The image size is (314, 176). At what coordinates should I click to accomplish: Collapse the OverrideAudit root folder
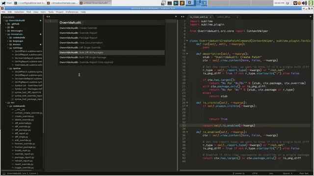coord(4,21)
